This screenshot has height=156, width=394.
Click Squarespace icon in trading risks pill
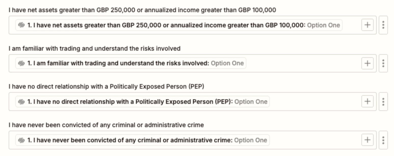pyautogui.click(x=21, y=63)
